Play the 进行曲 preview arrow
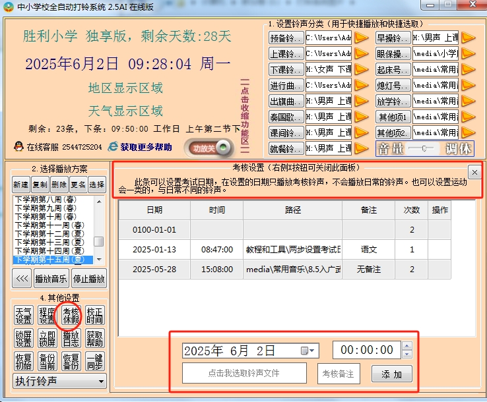Screen dimensions: 487x402 [x=361, y=85]
